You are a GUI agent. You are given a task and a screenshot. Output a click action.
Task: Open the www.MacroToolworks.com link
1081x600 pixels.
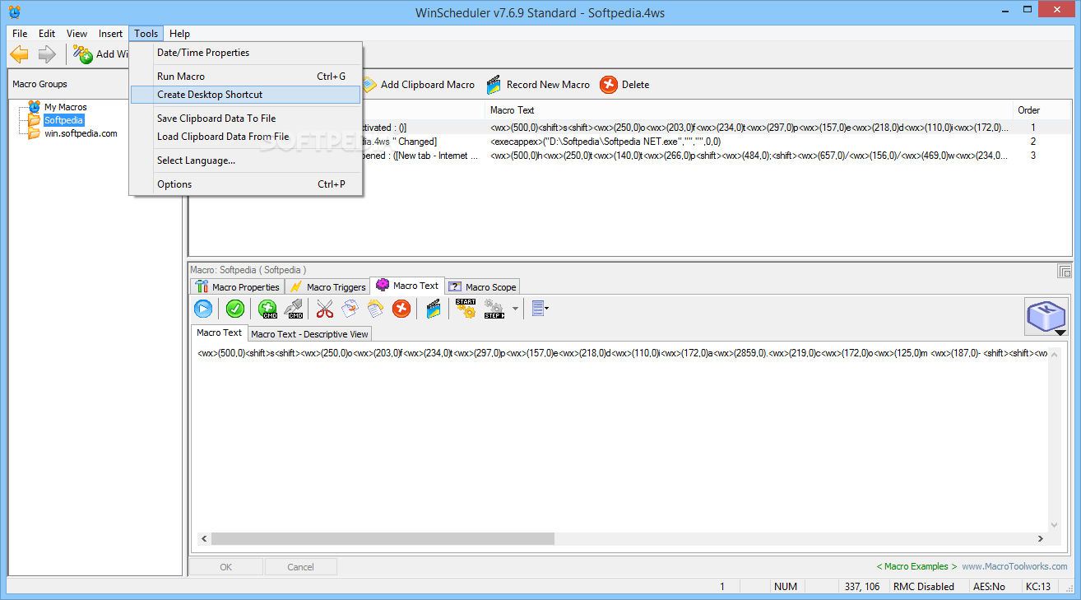(1015, 566)
